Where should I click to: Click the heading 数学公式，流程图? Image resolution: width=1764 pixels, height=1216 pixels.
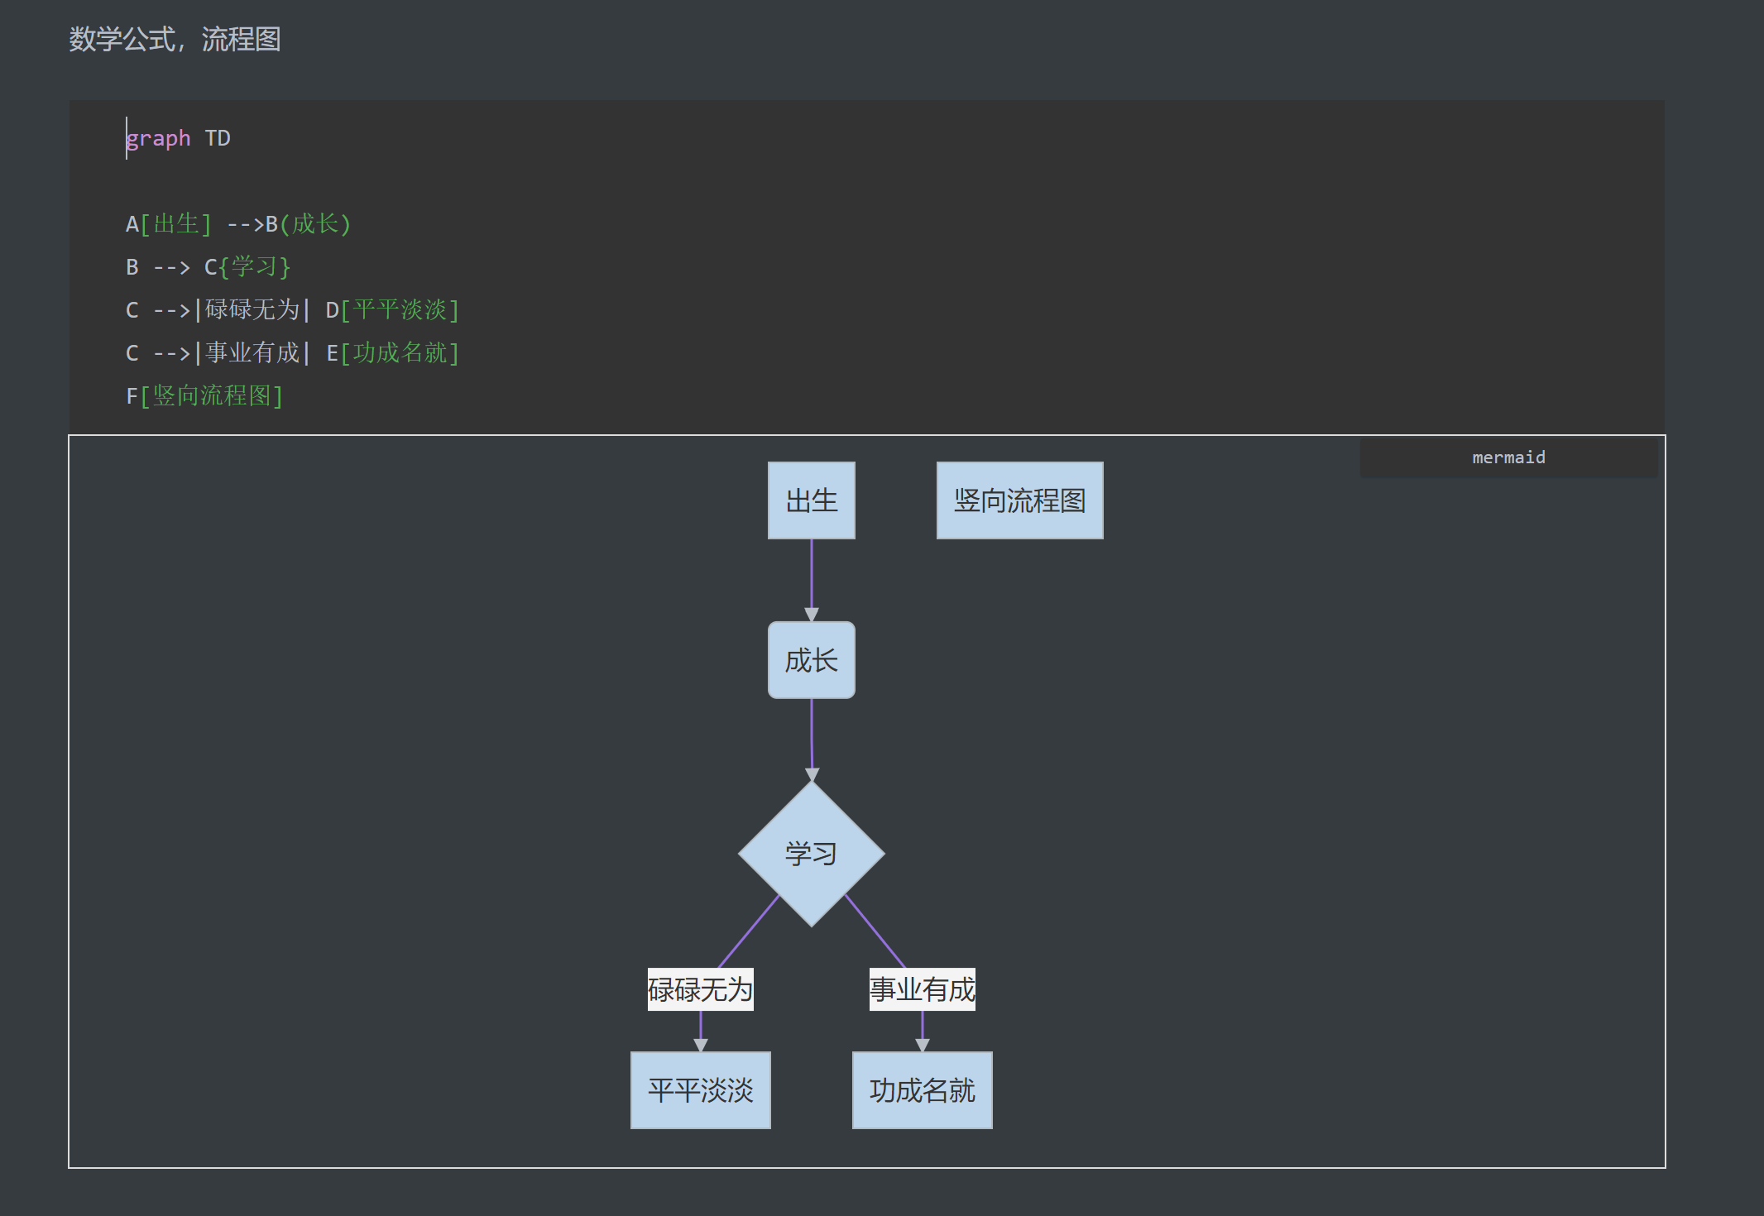click(x=175, y=39)
